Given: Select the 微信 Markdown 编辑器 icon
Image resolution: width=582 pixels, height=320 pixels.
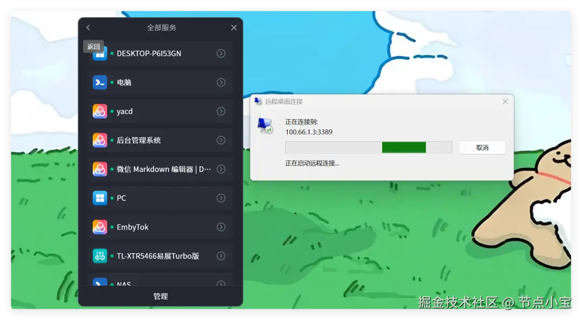Looking at the screenshot, I should click(100, 169).
